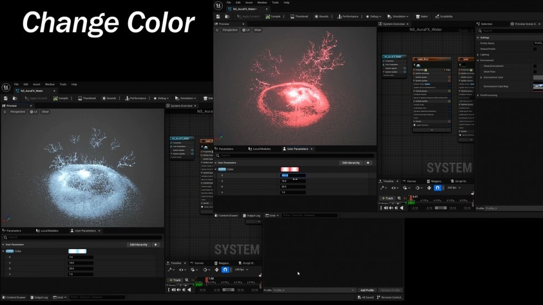
Task: Click Save icon in the blue-preview window toolbar
Action: click(6, 98)
